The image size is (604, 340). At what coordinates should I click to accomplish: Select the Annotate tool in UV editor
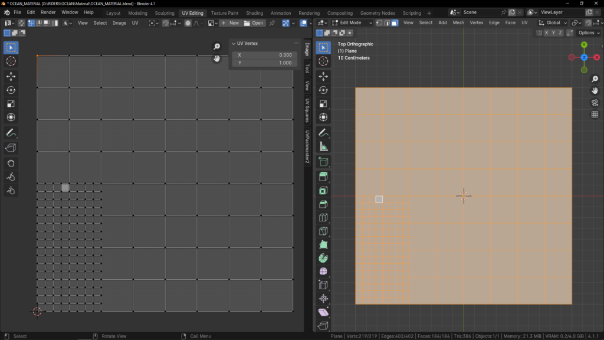pyautogui.click(x=11, y=133)
